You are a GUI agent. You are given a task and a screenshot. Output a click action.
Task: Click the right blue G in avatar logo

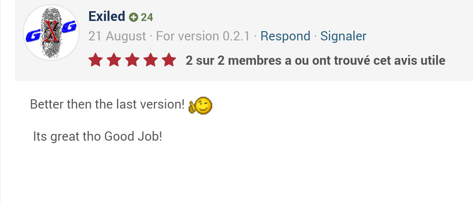point(69,28)
